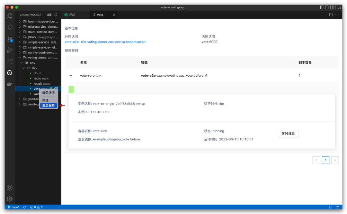Open the Docker extension view
The image size is (347, 214).
(10, 84)
